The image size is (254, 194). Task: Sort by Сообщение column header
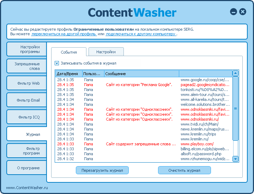141,74
